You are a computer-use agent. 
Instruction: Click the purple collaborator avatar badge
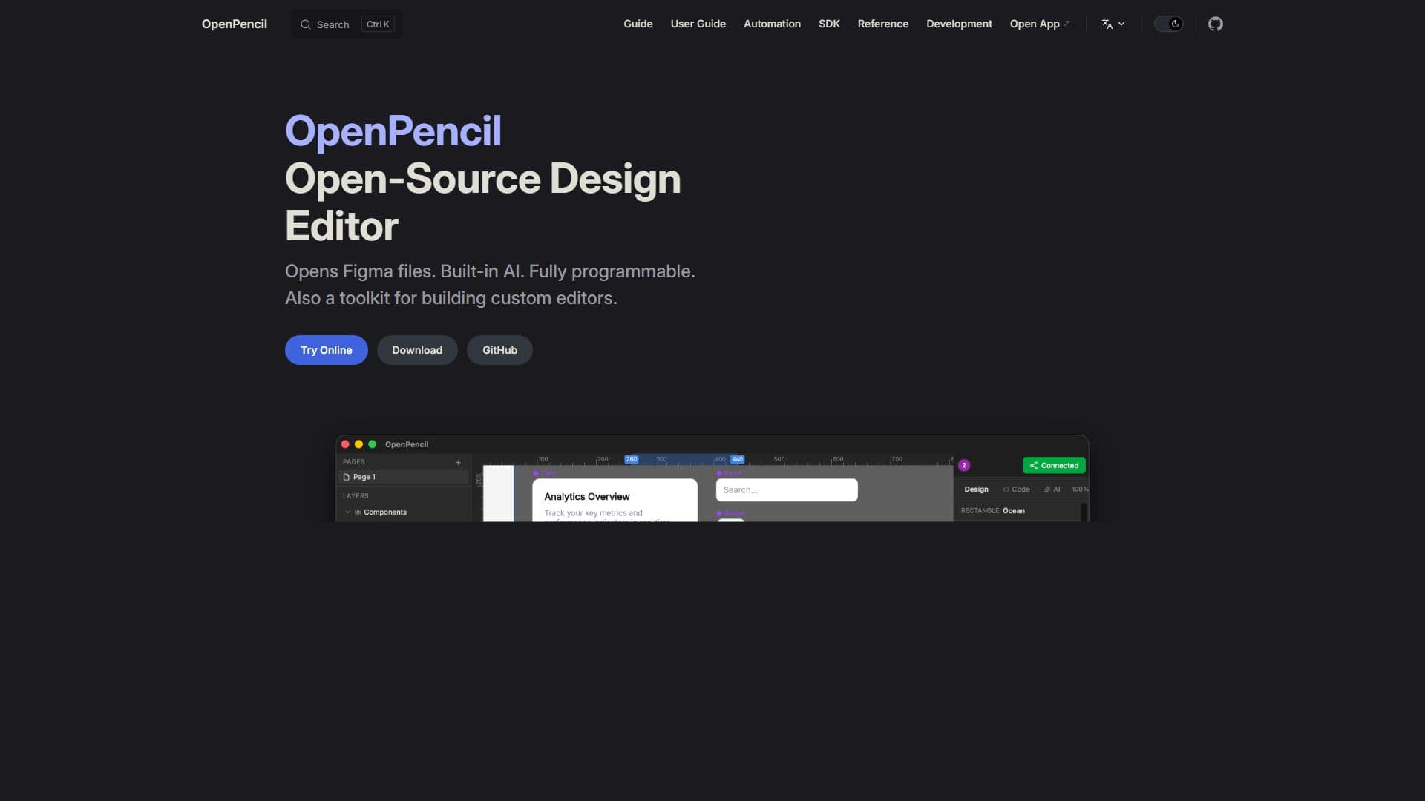pos(964,465)
